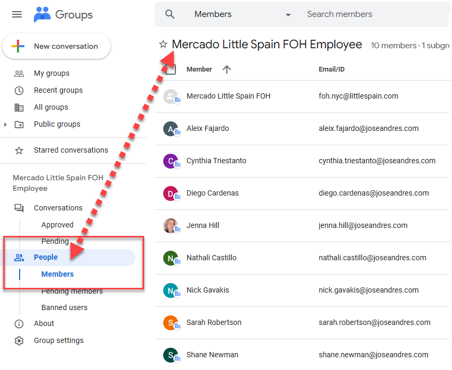Open Group settings
452x370 pixels.
coord(59,340)
